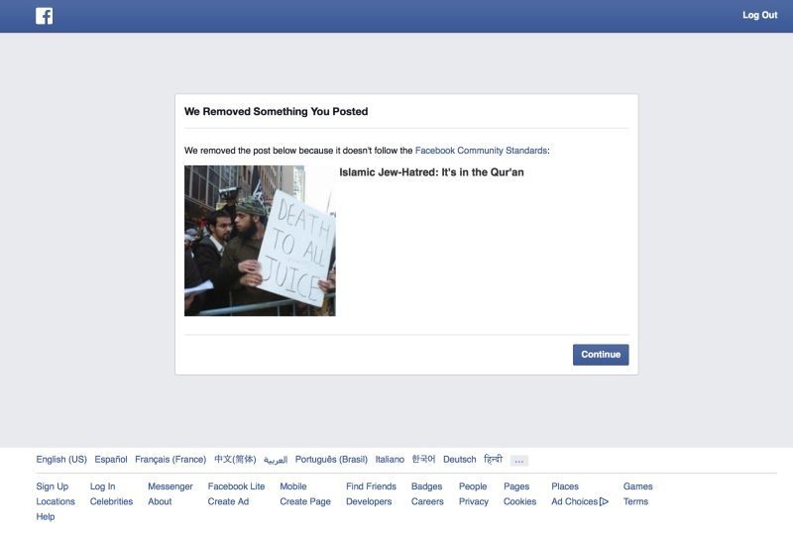This screenshot has height=536, width=793.
Task: Click the Facebook logo icon
Action: 44,16
